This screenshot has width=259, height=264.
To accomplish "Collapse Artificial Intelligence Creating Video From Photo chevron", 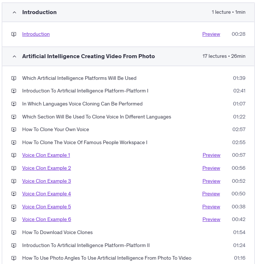I will [x=14, y=56].
